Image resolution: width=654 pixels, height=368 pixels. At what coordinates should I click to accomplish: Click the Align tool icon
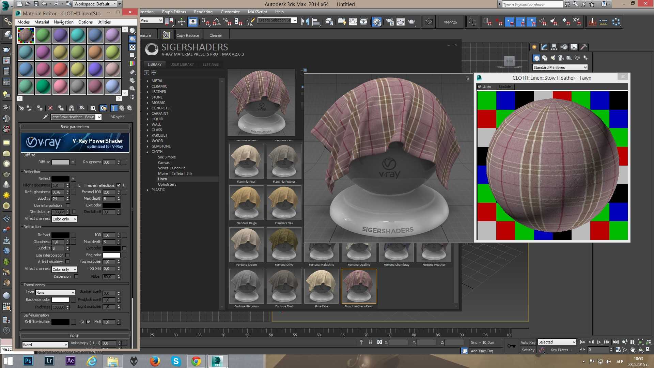point(316,22)
